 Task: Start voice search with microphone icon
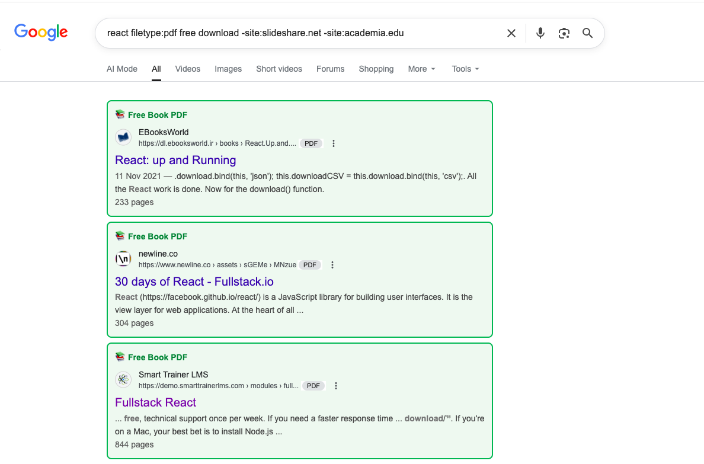pyautogui.click(x=540, y=33)
